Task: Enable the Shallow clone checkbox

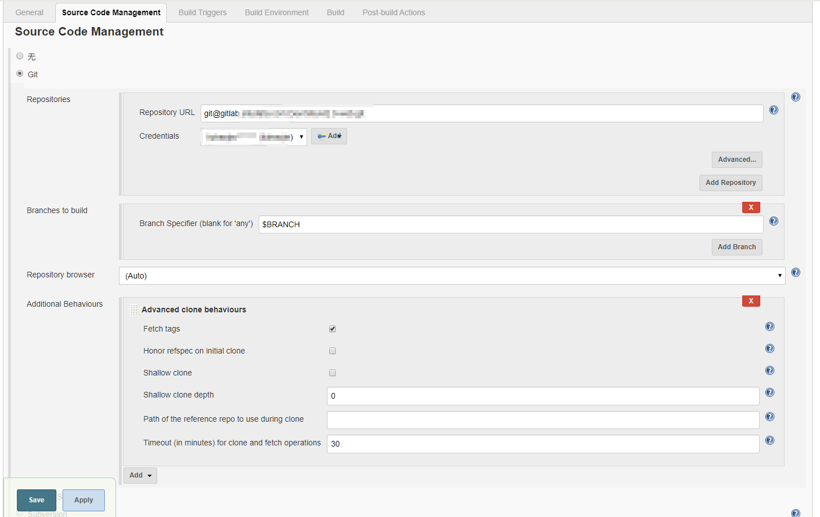Action: [x=333, y=373]
